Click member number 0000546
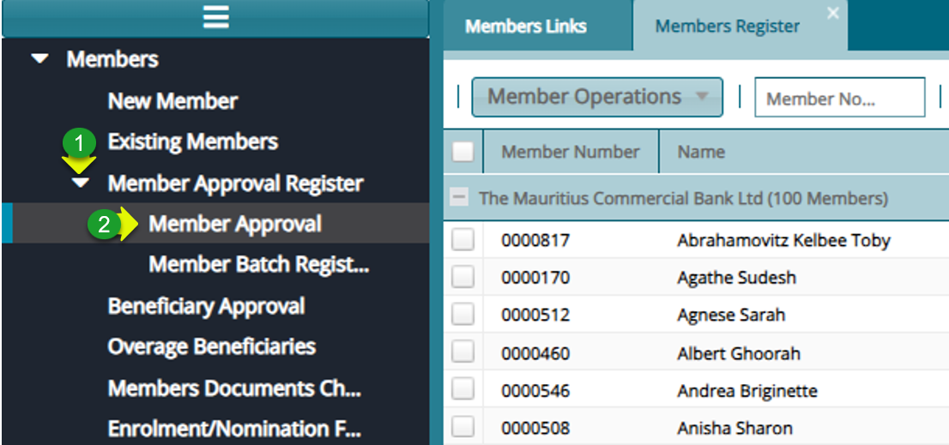The width and height of the screenshot is (949, 445). [535, 391]
